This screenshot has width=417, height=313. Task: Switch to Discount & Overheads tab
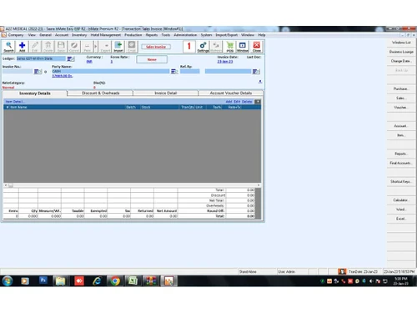tap(100, 93)
